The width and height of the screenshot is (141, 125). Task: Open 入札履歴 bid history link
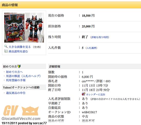point(91,48)
